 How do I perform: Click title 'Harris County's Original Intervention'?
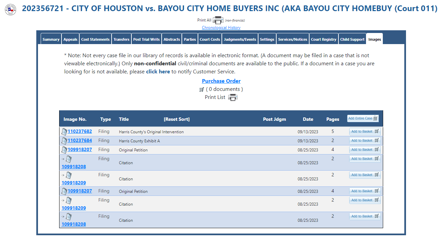151,132
